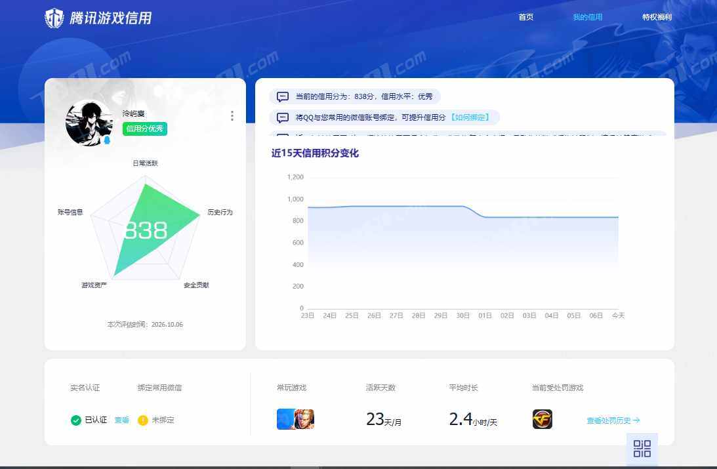Click the yellow 未绑定 warning icon

tap(142, 420)
